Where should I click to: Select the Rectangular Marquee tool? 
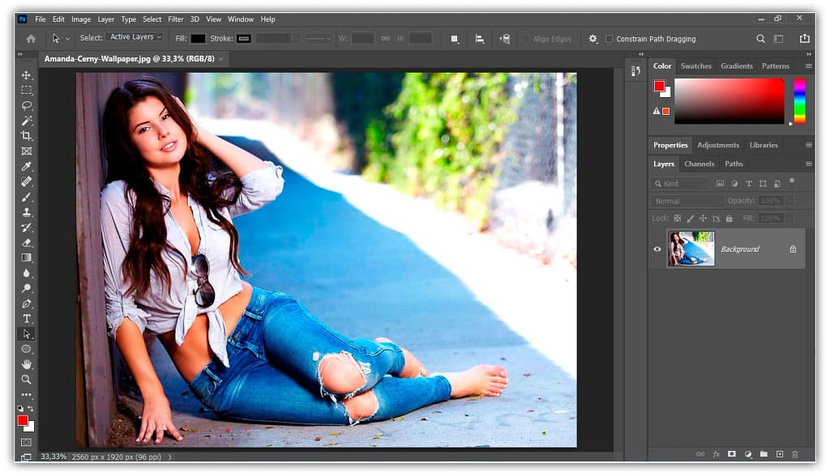pos(27,91)
